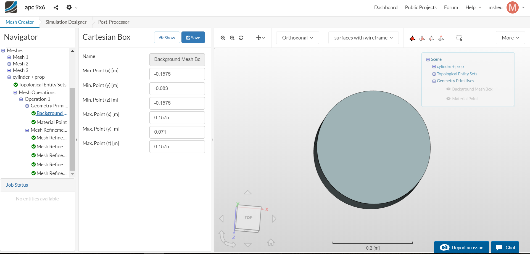530x254 pixels.
Task: Click the Report an issue button
Action: [x=462, y=248]
